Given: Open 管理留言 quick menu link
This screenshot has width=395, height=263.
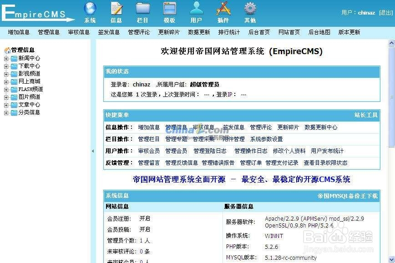Looking at the screenshot, I should (x=149, y=163).
